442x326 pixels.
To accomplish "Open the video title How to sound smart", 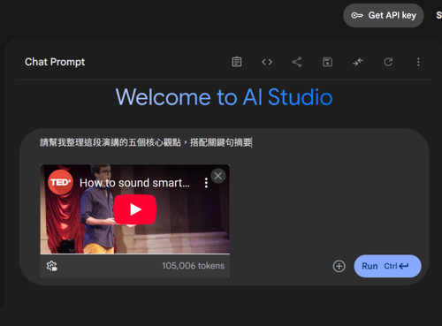I will coord(134,183).
